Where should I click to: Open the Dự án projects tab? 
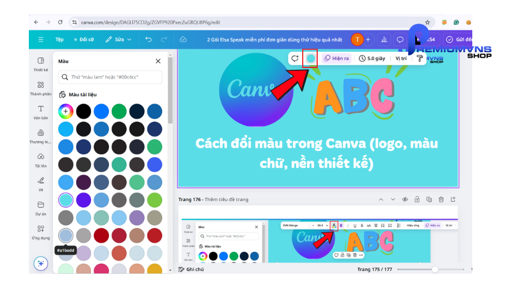[x=41, y=209]
